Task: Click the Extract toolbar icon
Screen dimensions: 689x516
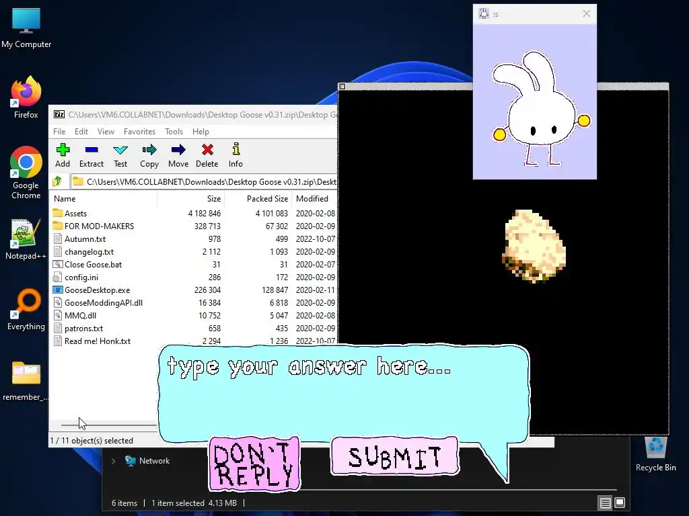Action: click(92, 155)
